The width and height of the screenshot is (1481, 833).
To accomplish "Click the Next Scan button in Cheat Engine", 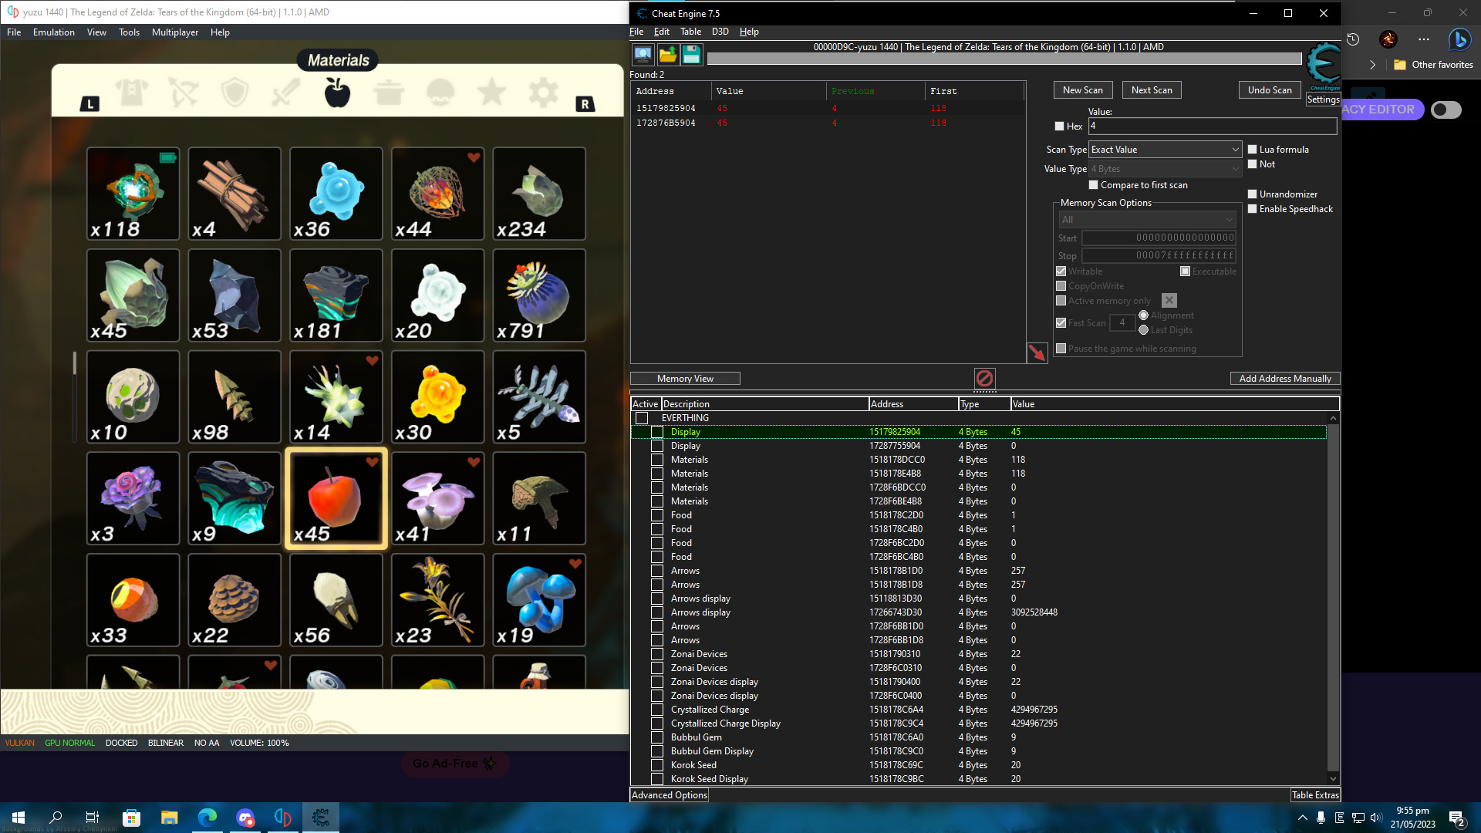I will click(1152, 89).
